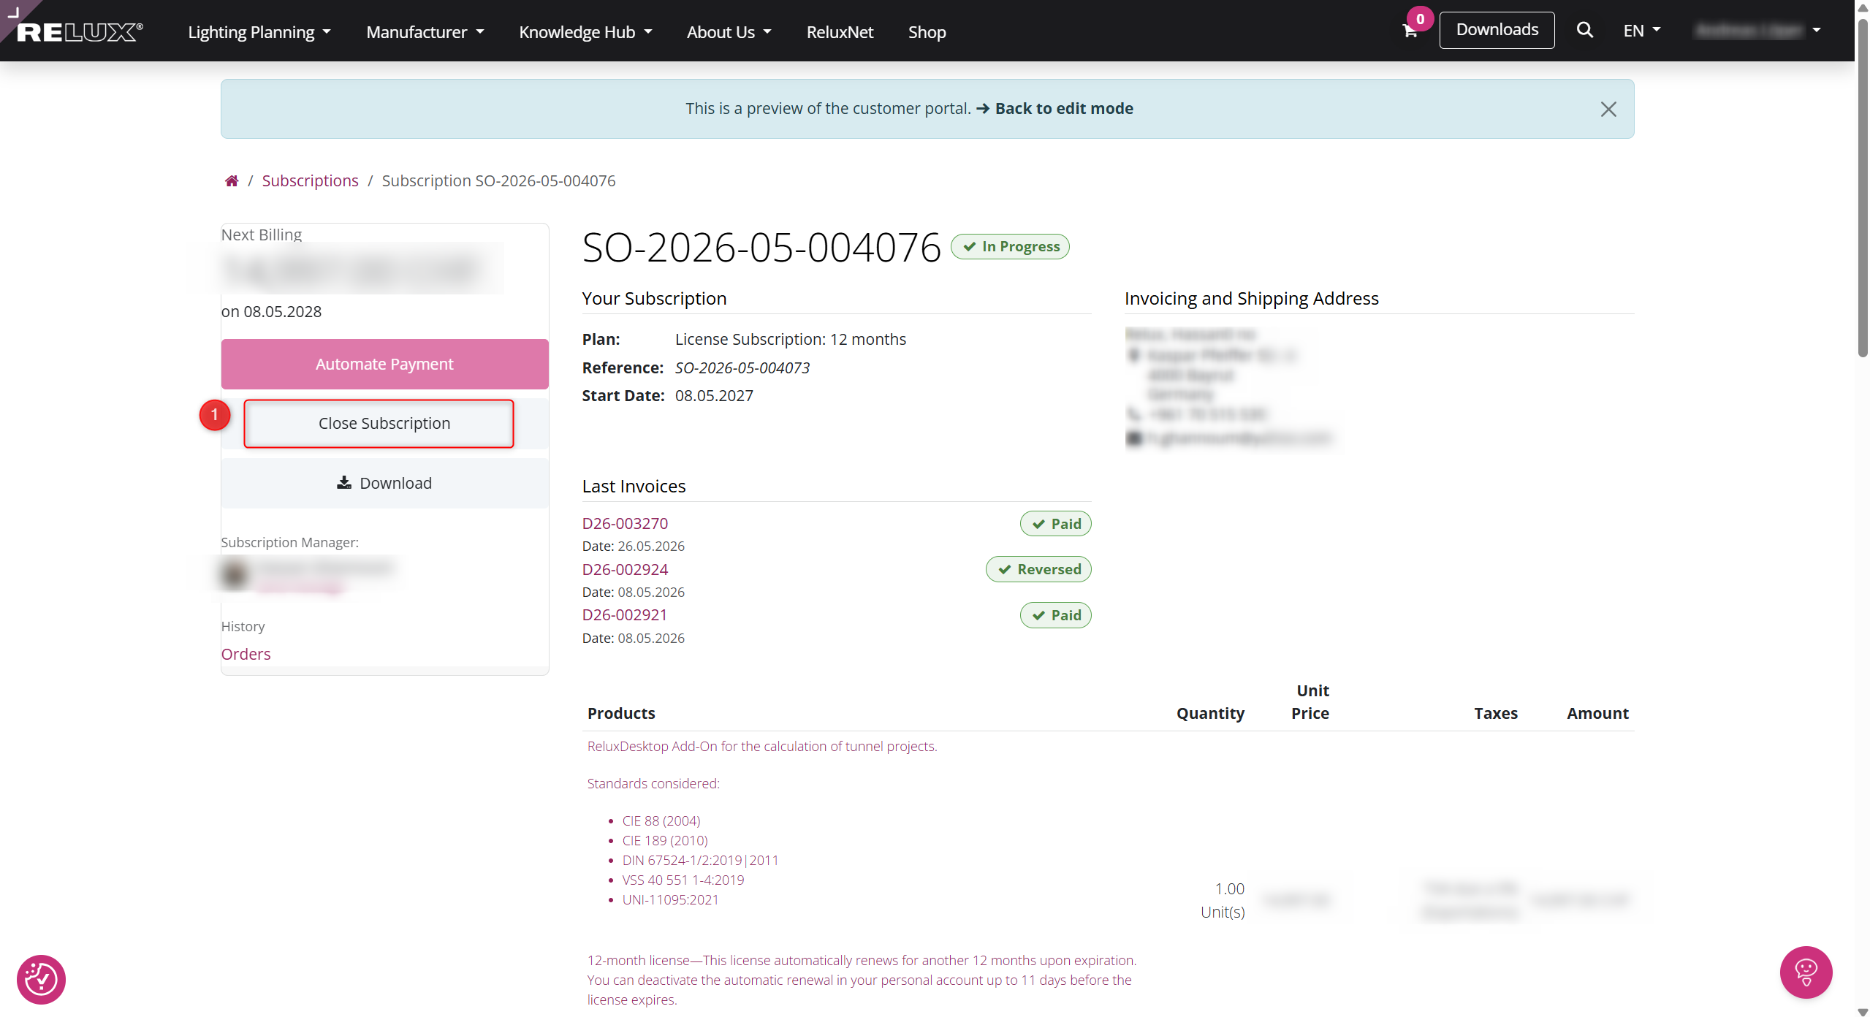This screenshot has width=1870, height=1017.
Task: Click the Subscription Manager avatar
Action: click(x=235, y=574)
